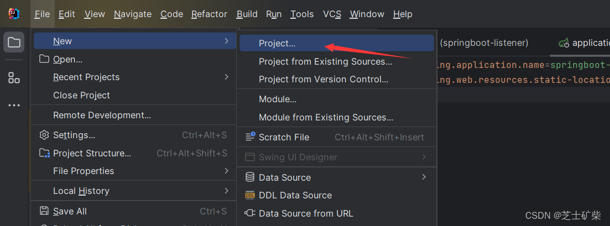The height and width of the screenshot is (226, 610).
Task: Click the Project Structure icon
Action: coord(44,153)
